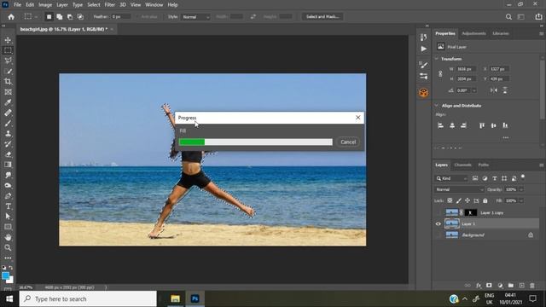Toggle visibility of Background layer
This screenshot has height=307, width=546.
point(438,235)
